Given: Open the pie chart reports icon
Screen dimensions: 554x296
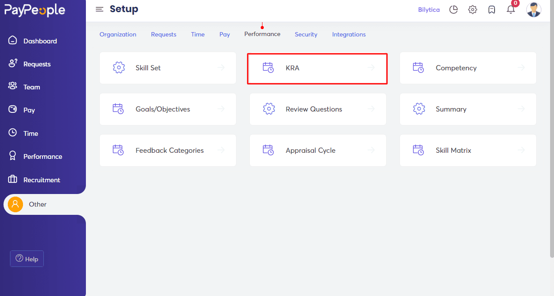Looking at the screenshot, I should 453,10.
